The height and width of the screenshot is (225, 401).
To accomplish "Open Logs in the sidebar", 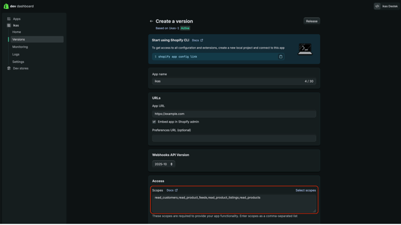I will pos(16,54).
